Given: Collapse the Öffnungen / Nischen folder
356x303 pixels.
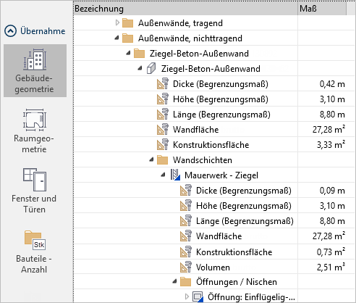Looking at the screenshot, I should (x=175, y=281).
